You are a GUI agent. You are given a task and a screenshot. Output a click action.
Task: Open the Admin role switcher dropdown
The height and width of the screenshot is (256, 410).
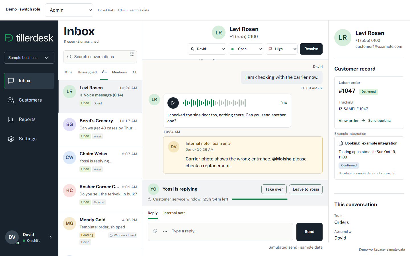(69, 10)
